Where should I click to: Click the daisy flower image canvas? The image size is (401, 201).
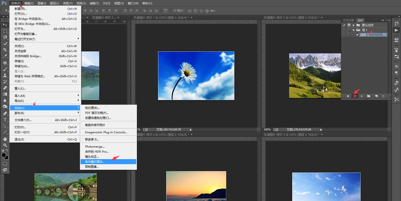pos(196,76)
